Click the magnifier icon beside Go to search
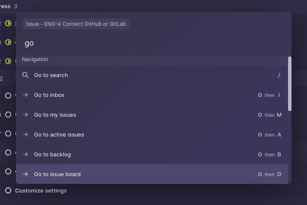 click(25, 75)
